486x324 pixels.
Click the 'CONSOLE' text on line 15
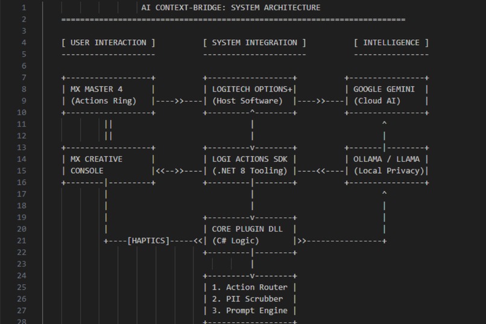point(87,171)
